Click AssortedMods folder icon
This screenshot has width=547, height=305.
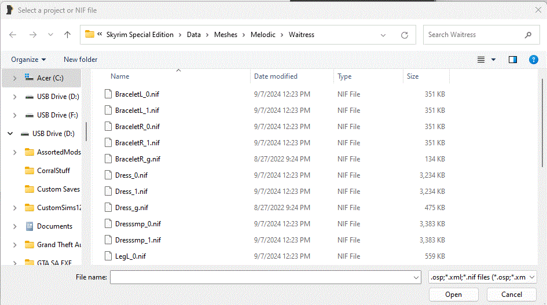30,152
